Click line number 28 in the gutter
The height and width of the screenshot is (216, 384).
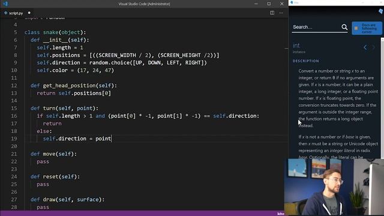click(x=14, y=207)
